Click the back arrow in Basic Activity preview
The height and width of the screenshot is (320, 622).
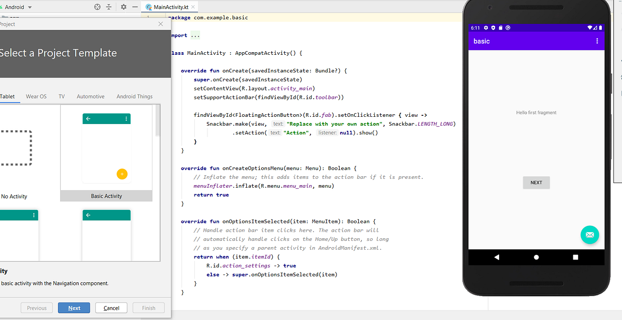point(88,118)
